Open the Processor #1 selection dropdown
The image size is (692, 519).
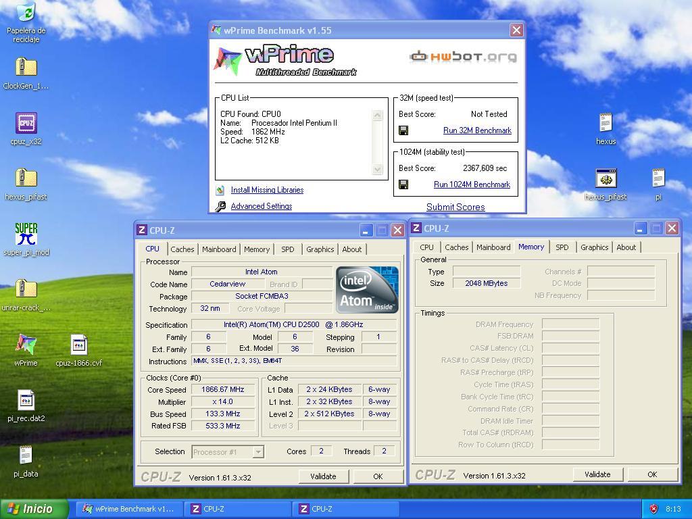click(228, 452)
